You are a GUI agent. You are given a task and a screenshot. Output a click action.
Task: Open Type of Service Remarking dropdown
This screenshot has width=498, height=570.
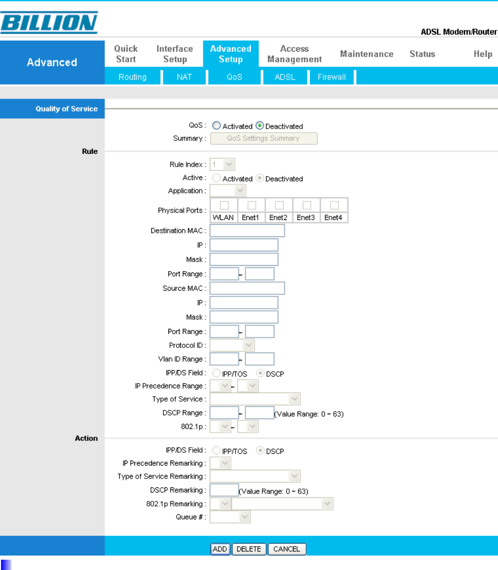point(255,476)
